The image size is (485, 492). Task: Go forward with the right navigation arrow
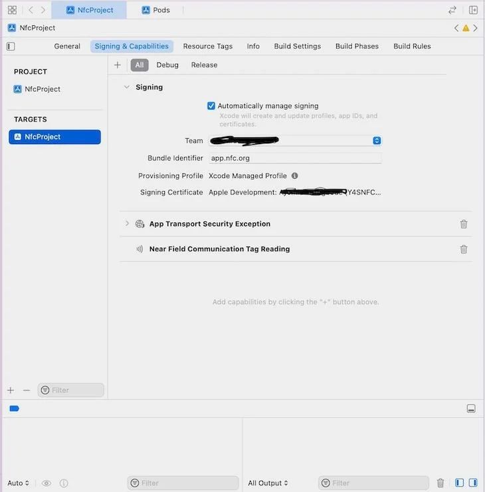[x=43, y=10]
